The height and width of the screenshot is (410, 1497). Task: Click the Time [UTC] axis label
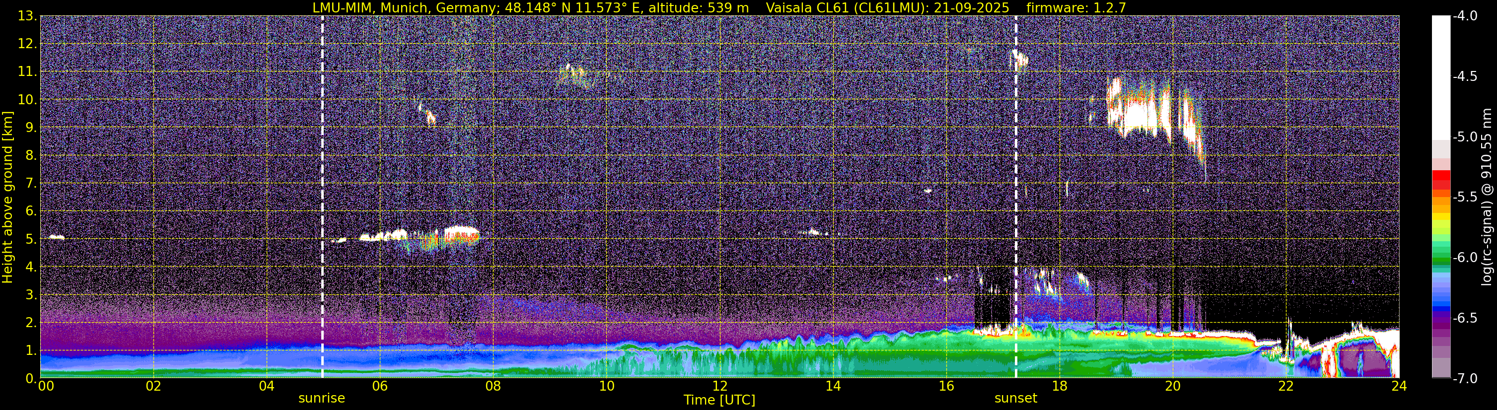pos(719,400)
